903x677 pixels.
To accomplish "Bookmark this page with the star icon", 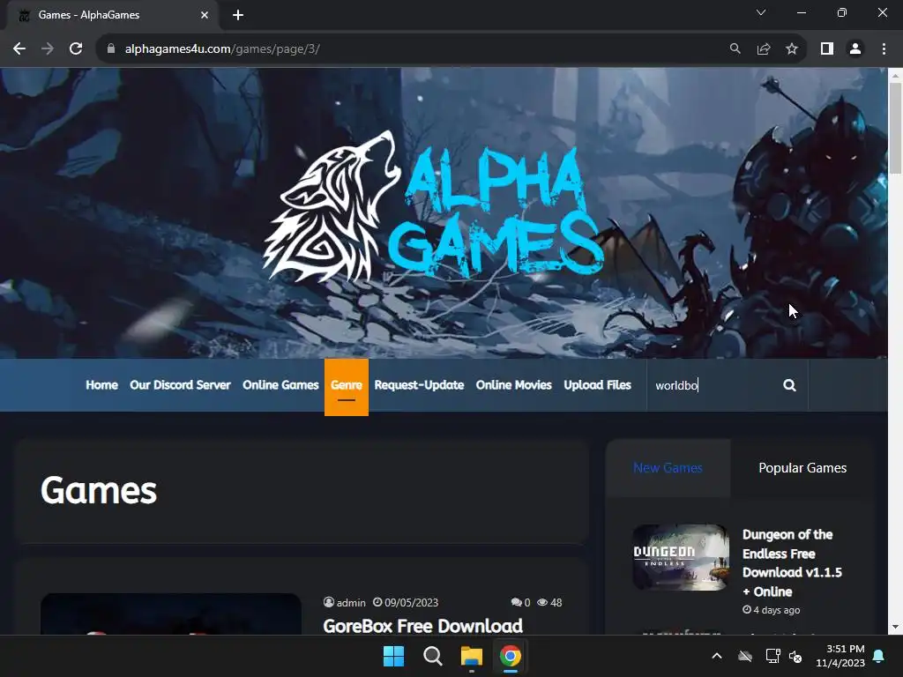I will click(792, 49).
